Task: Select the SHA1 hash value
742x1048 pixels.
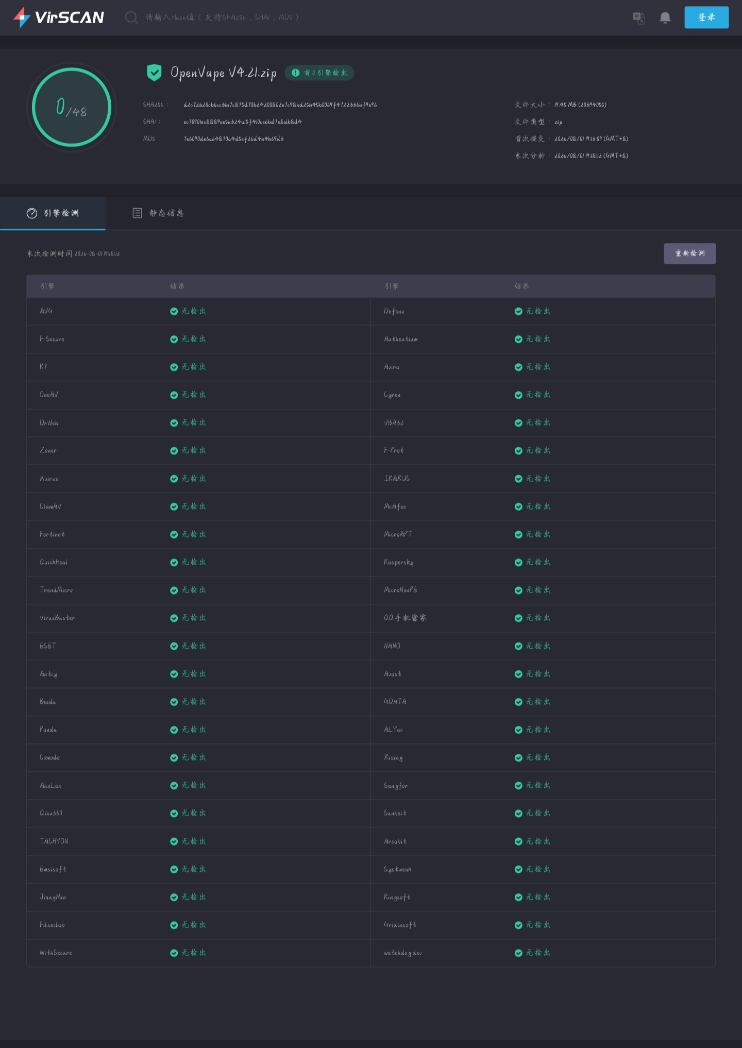Action: pos(243,122)
